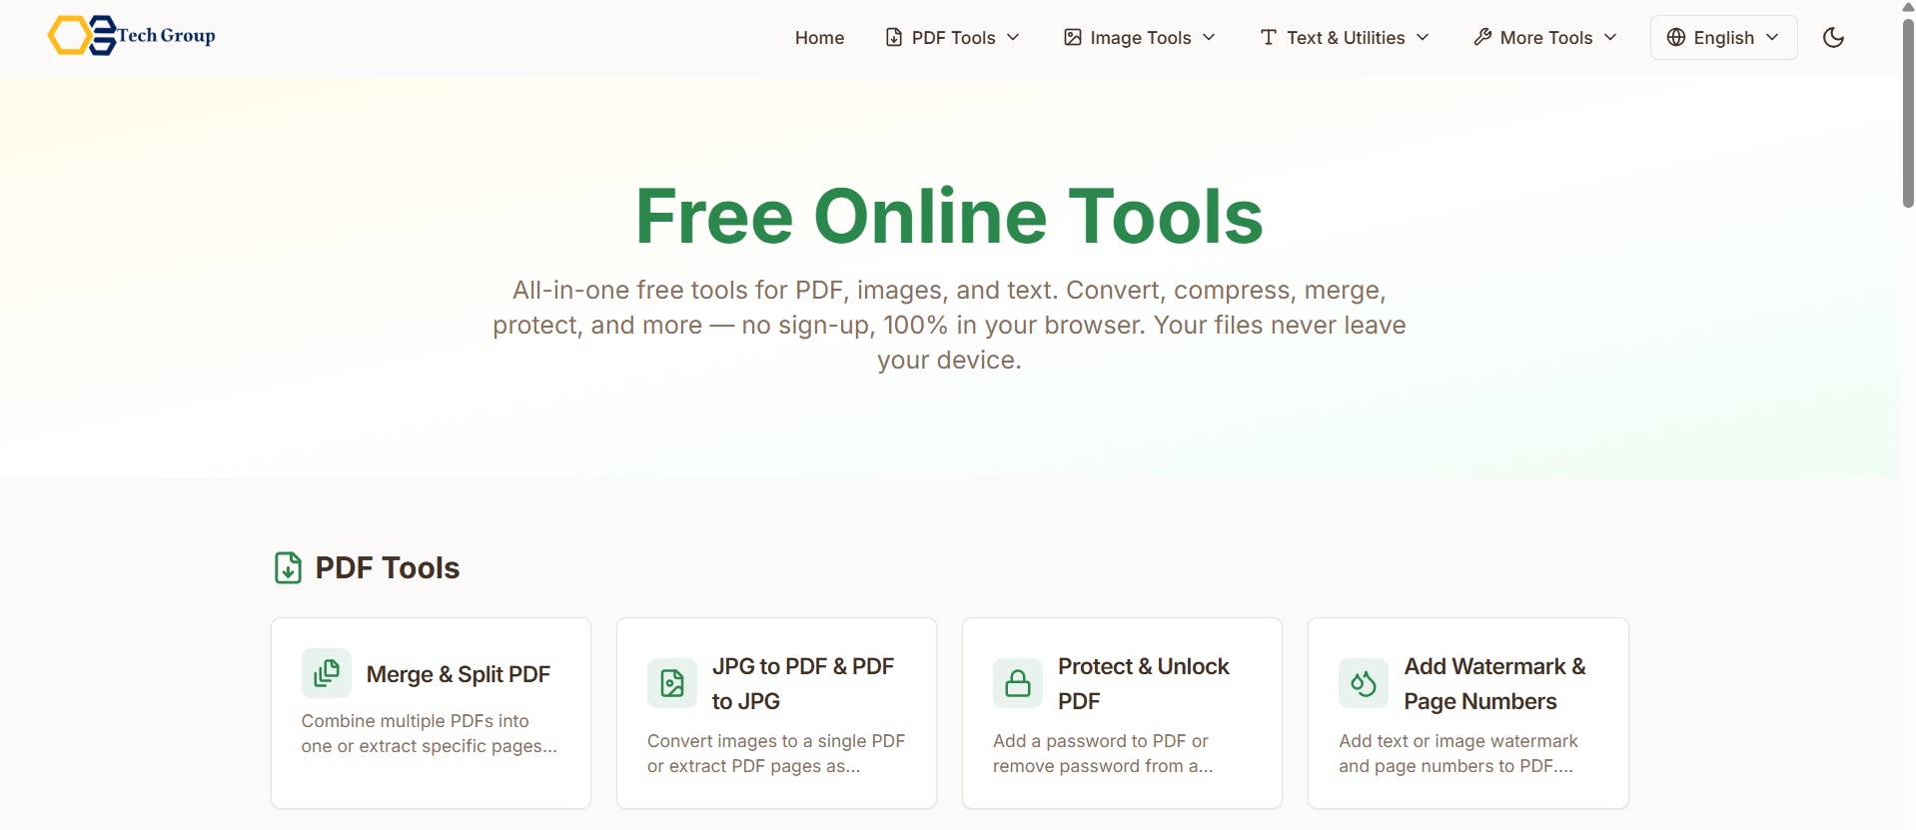Screen dimensions: 1916x830
Task: Expand the Image Tools chevron
Action: (1209, 38)
